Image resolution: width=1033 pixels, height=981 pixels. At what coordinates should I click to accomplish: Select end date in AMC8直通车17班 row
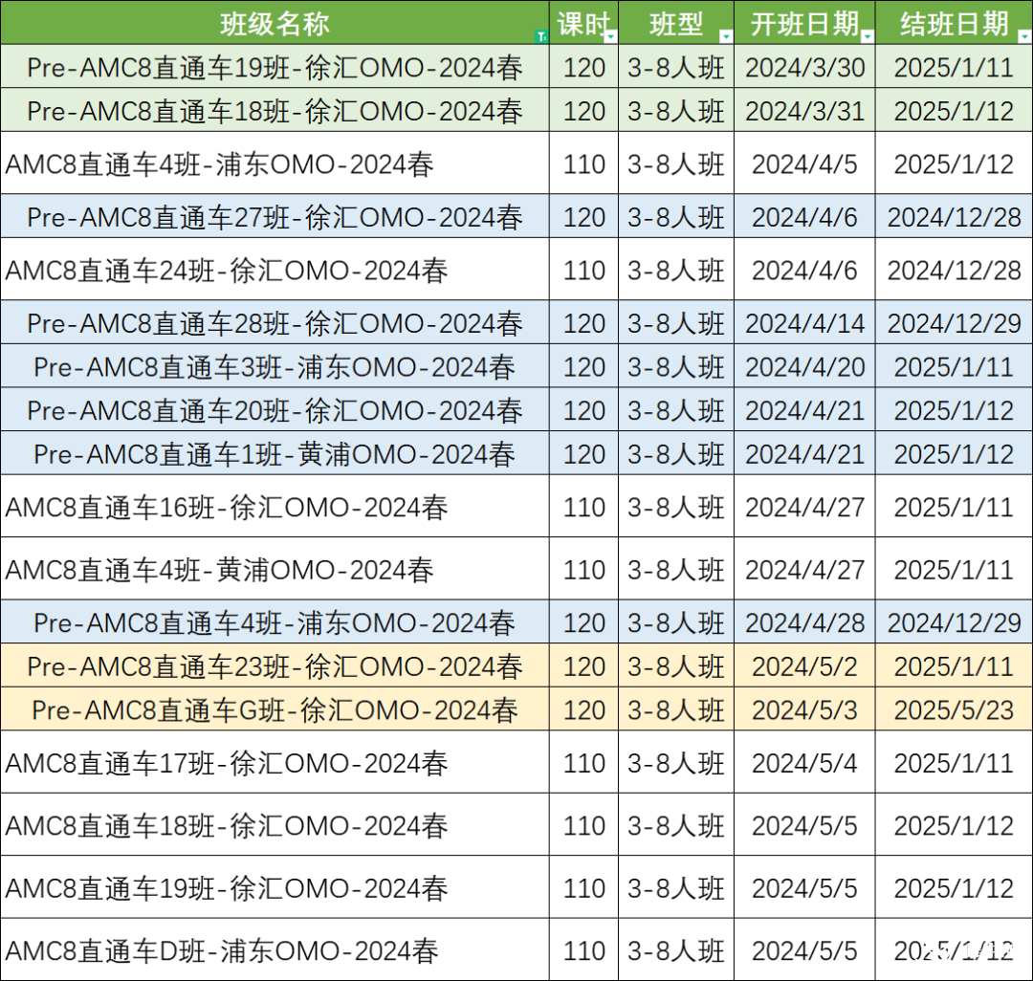(954, 762)
